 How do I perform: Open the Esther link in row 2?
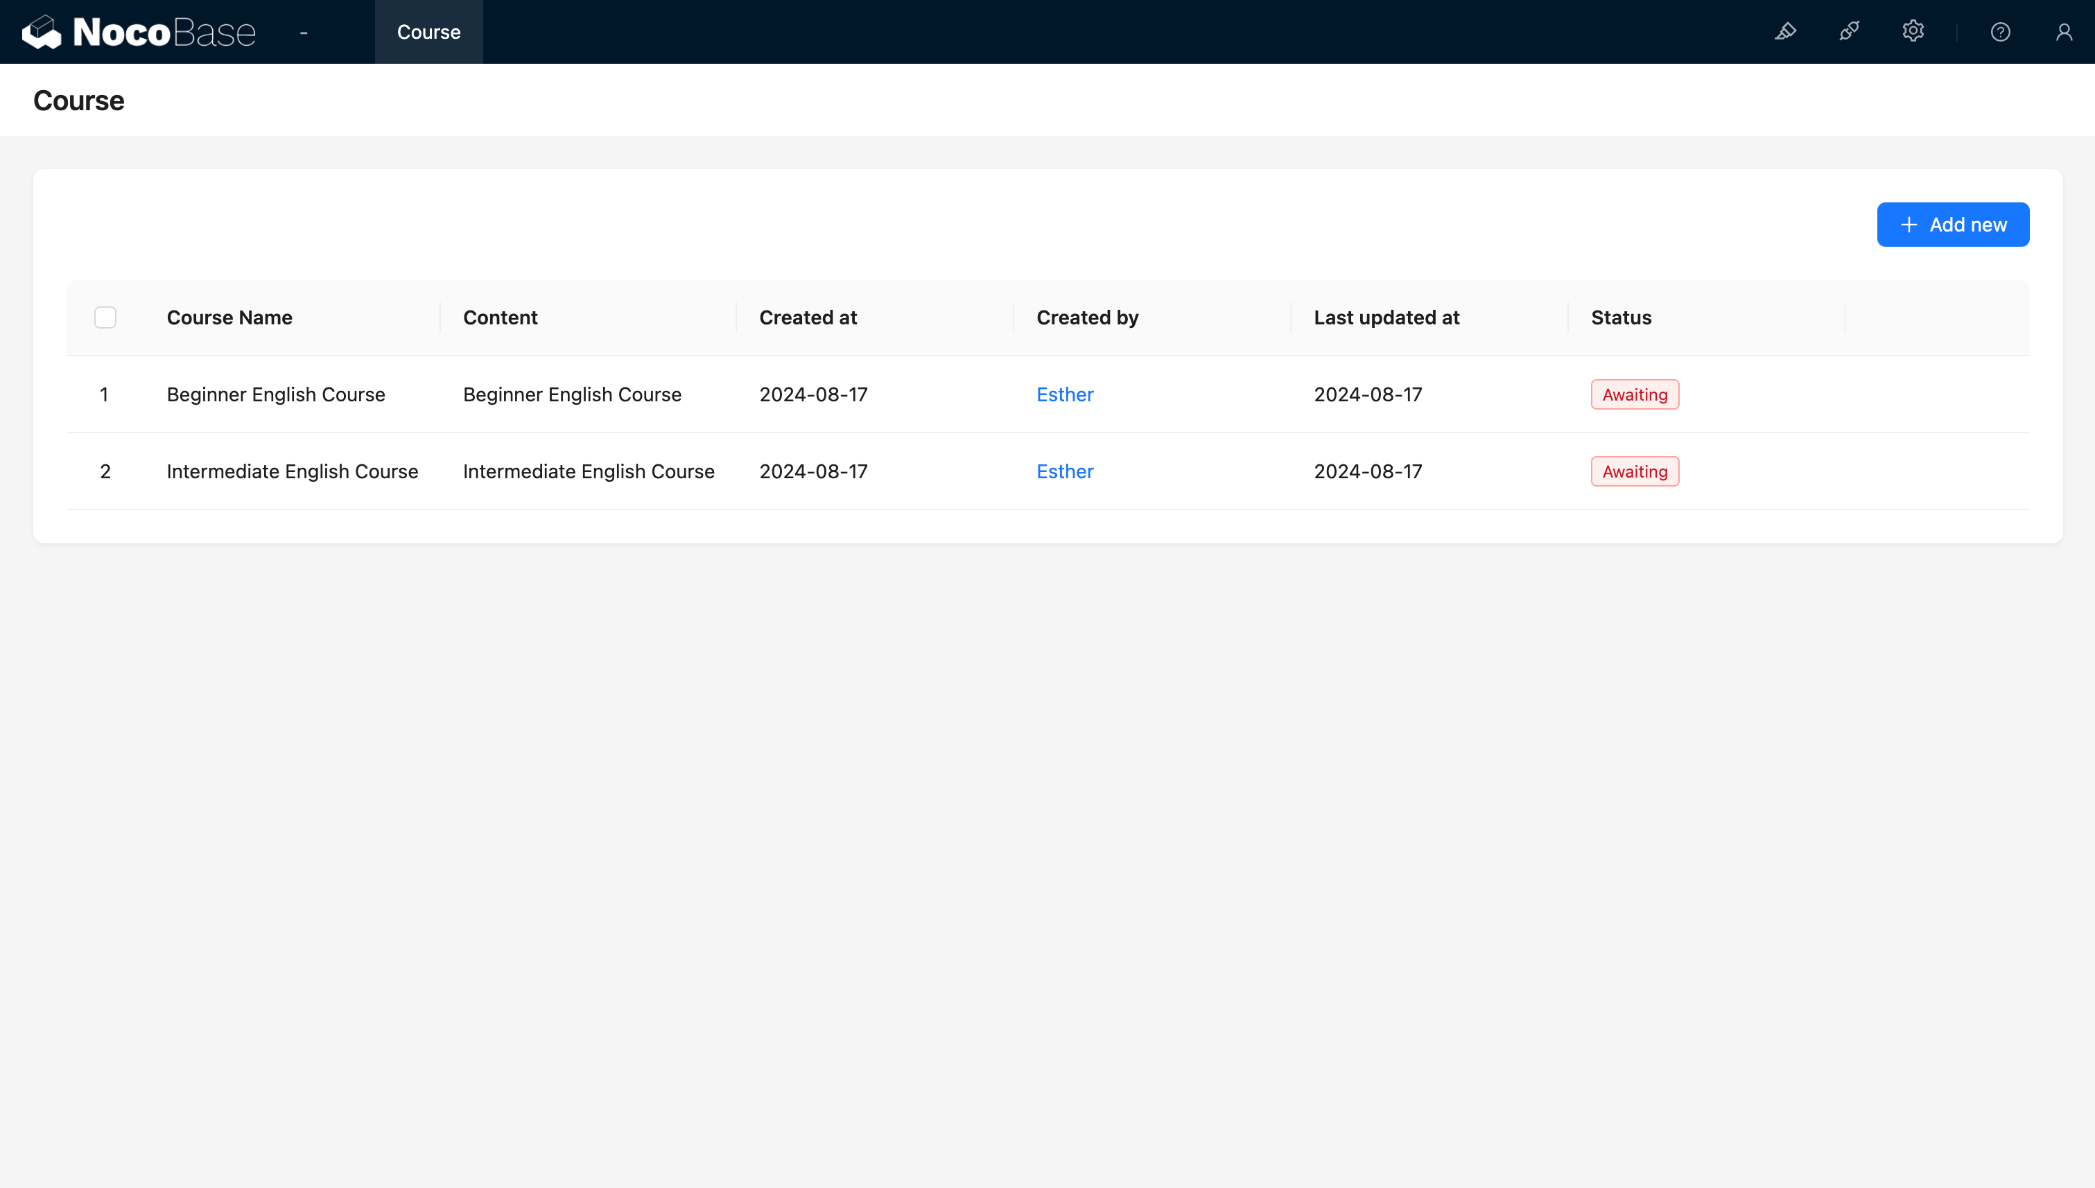(x=1064, y=471)
